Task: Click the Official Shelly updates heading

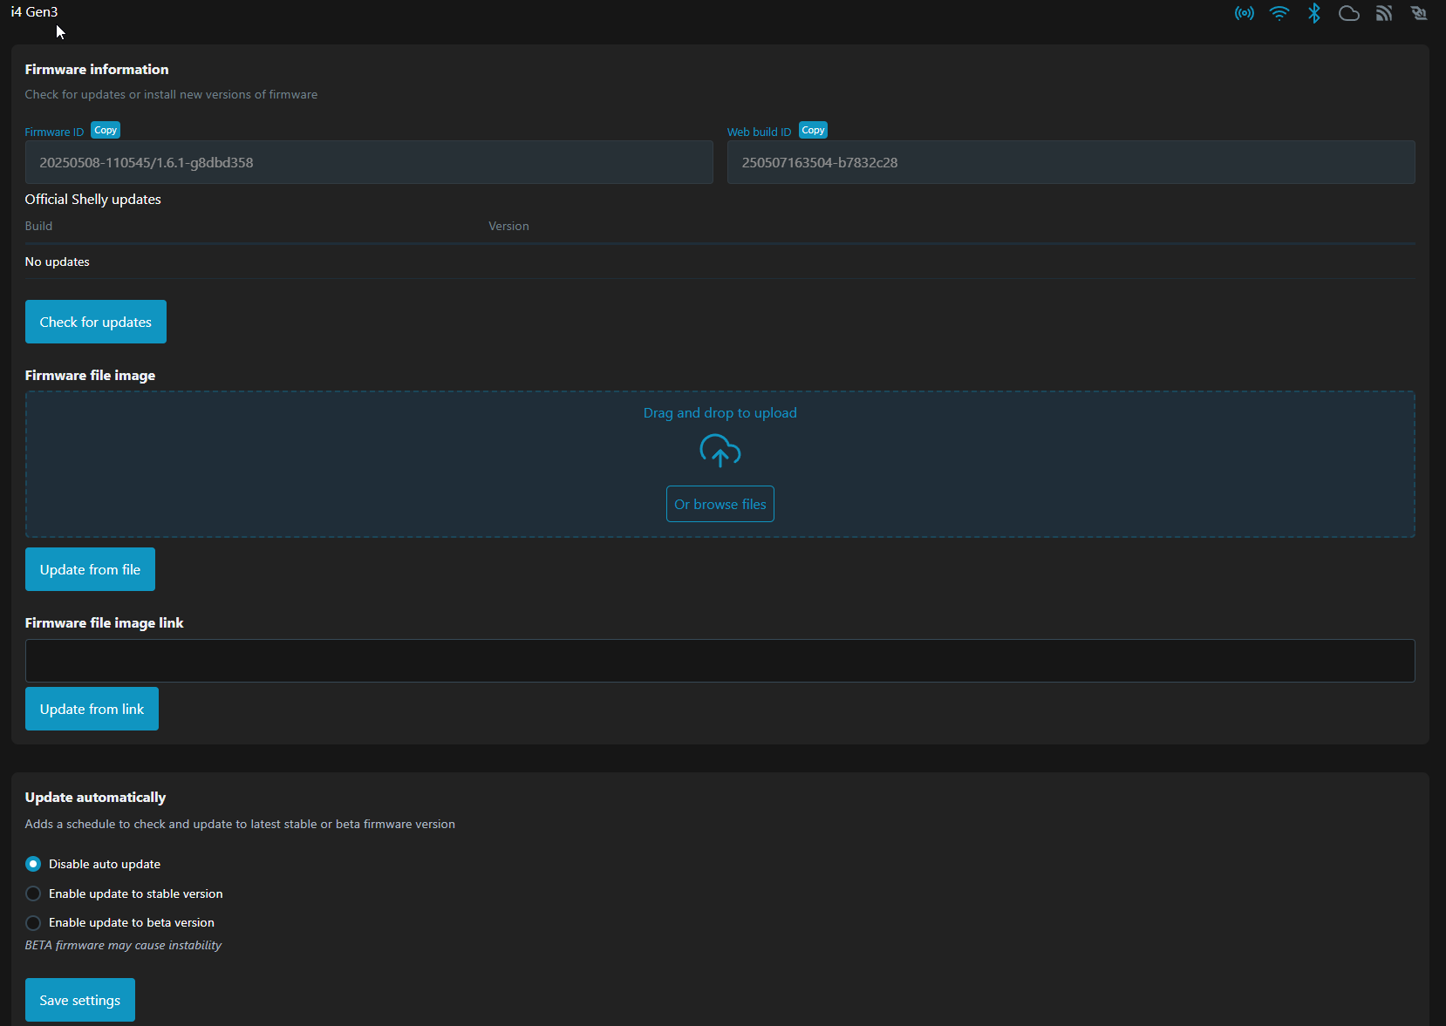Action: tap(93, 199)
